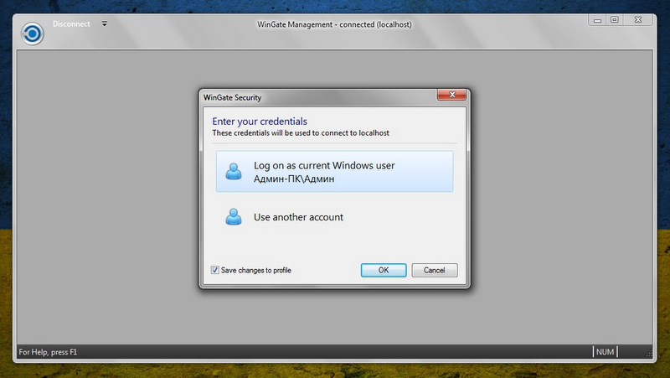Close the WinGate Security dialog with red X
This screenshot has width=670, height=378.
(x=451, y=95)
